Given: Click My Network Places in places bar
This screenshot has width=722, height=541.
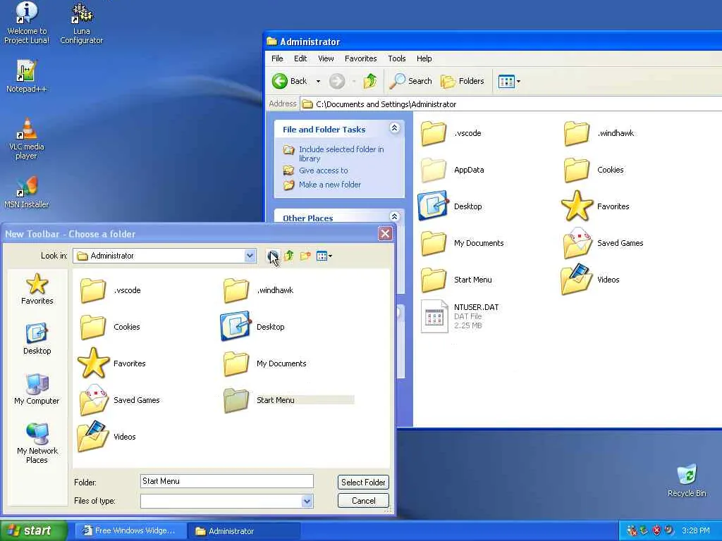Looking at the screenshot, I should (x=37, y=443).
